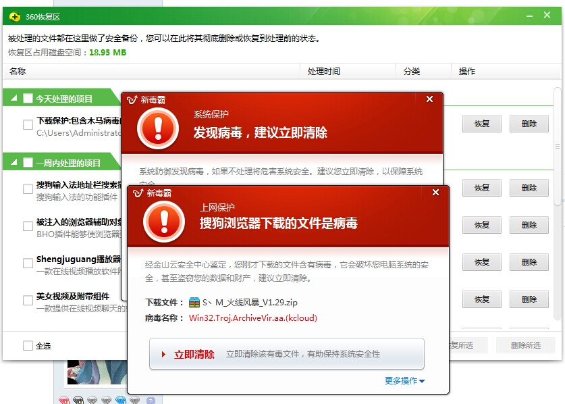Delete the 下载保护 item with 删除
This screenshot has height=404, width=565.
[529, 124]
